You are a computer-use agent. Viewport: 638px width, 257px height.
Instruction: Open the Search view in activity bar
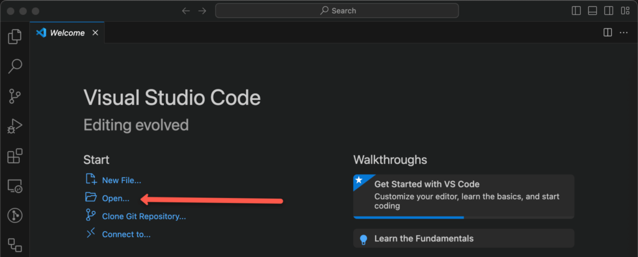[x=15, y=66]
